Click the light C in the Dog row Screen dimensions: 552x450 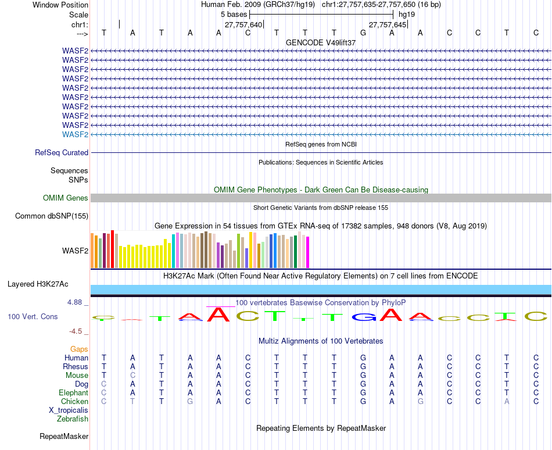[103, 384]
